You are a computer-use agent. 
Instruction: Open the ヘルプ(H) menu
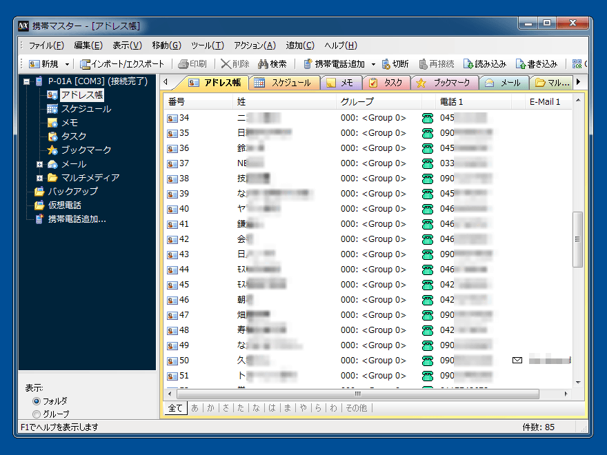click(x=341, y=45)
